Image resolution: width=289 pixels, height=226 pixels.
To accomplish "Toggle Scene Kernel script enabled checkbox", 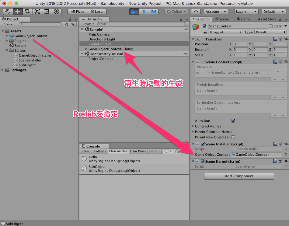I will click(x=203, y=161).
